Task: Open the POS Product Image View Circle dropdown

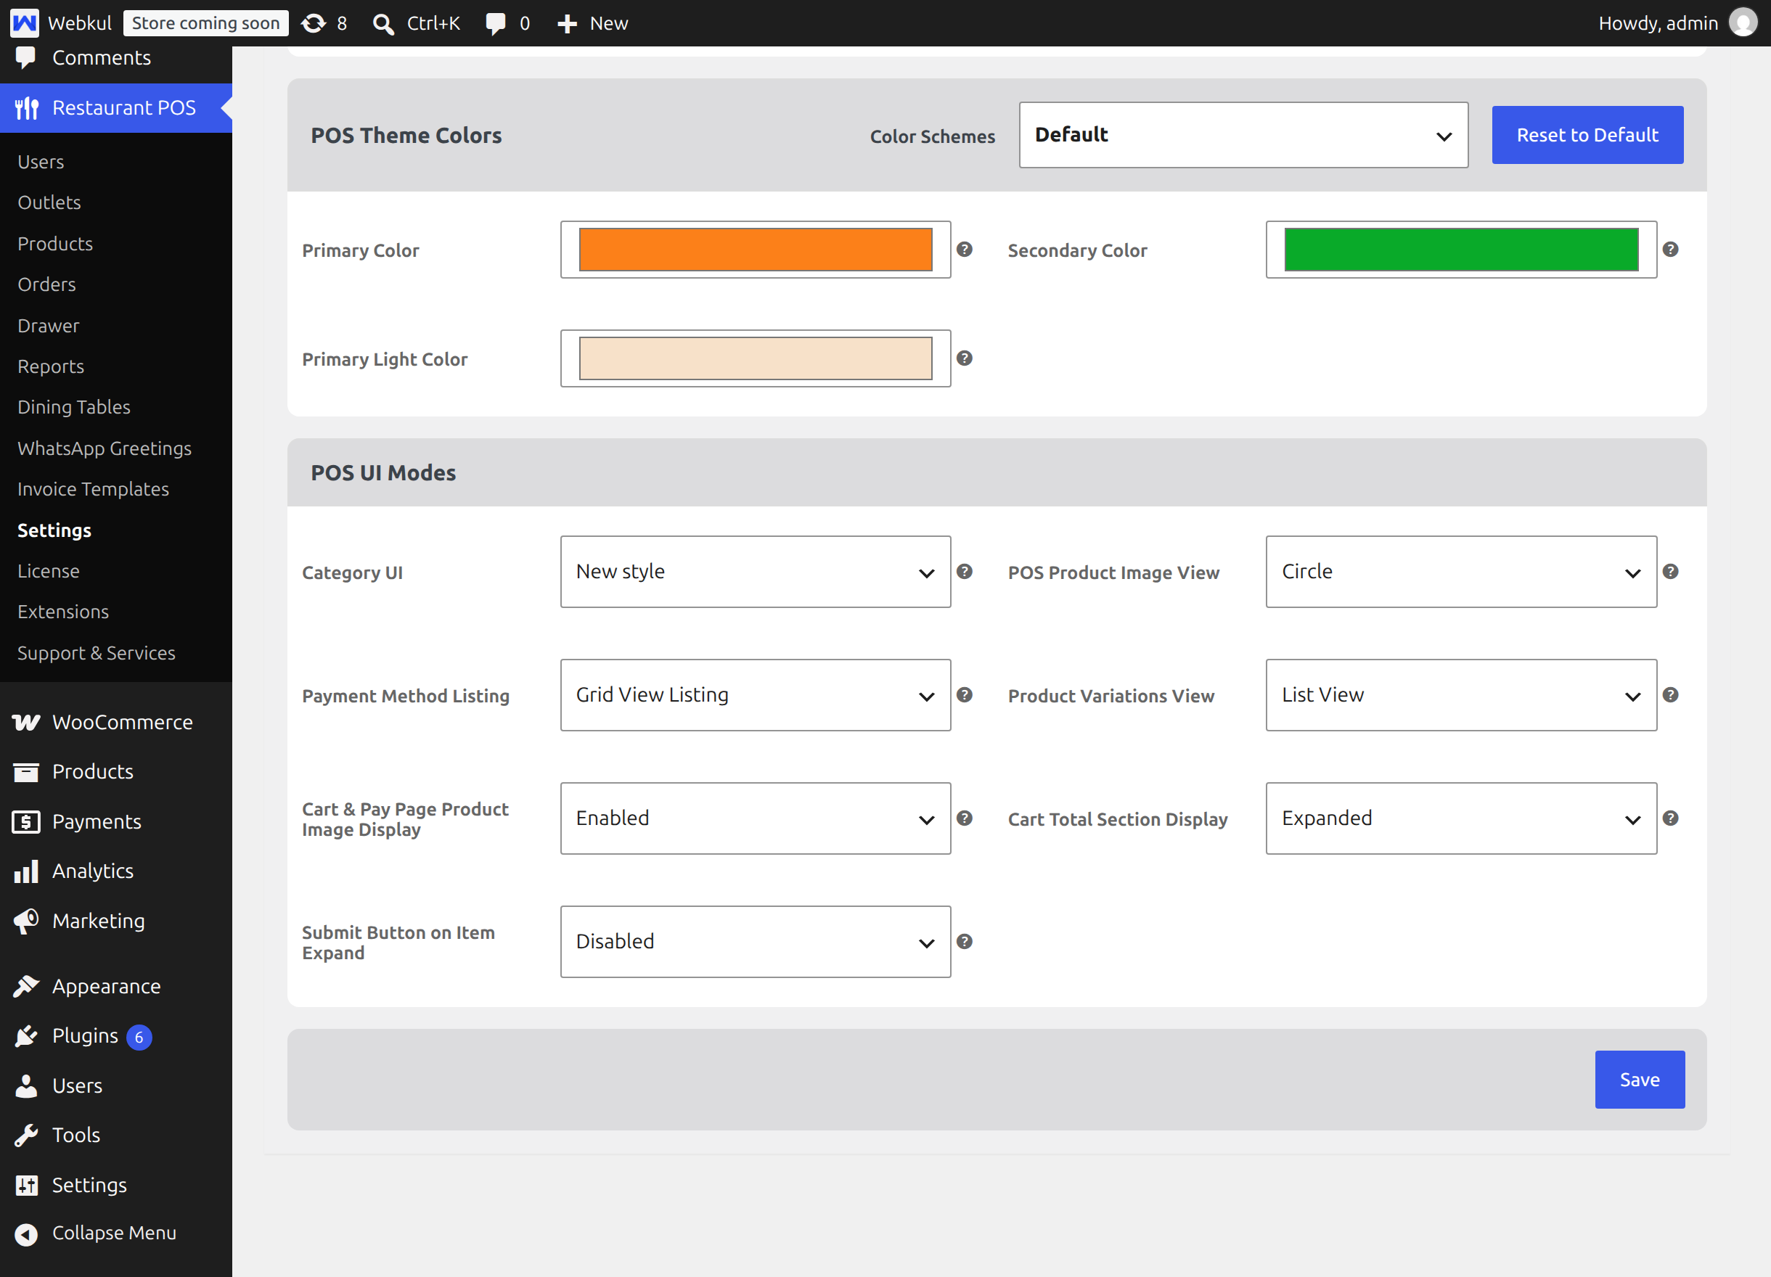Action: pyautogui.click(x=1461, y=571)
